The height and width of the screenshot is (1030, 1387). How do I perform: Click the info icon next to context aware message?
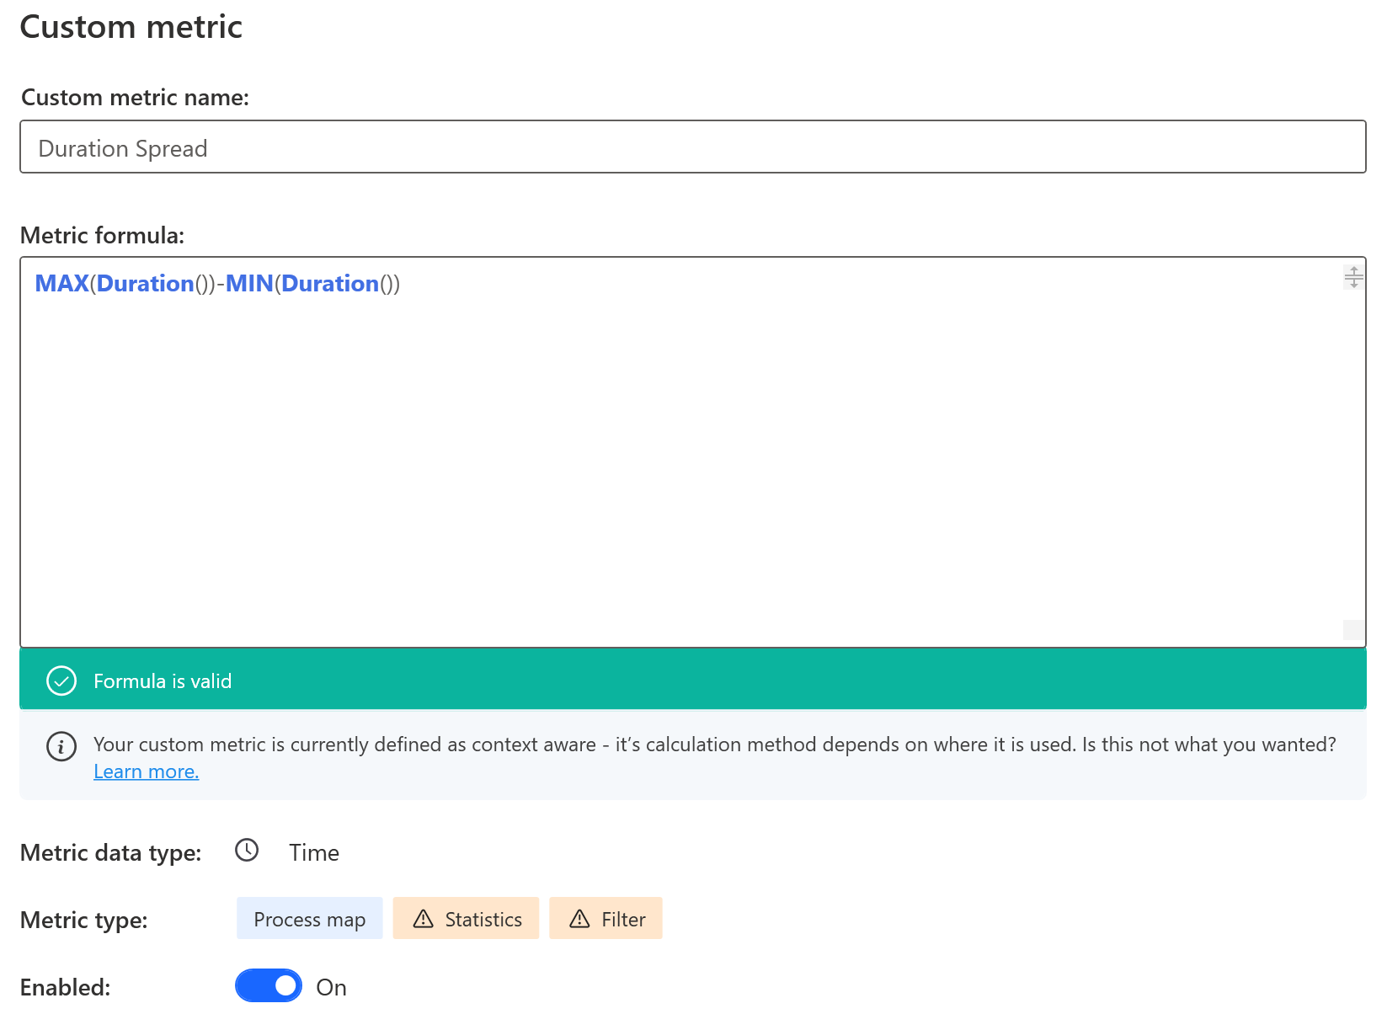click(x=60, y=746)
